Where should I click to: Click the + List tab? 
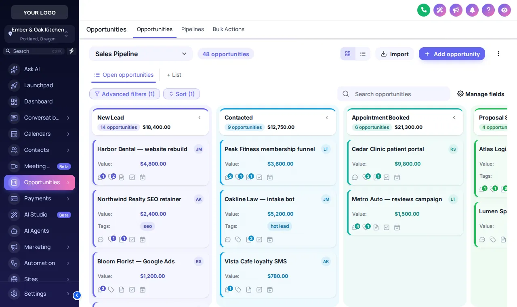pyautogui.click(x=174, y=75)
